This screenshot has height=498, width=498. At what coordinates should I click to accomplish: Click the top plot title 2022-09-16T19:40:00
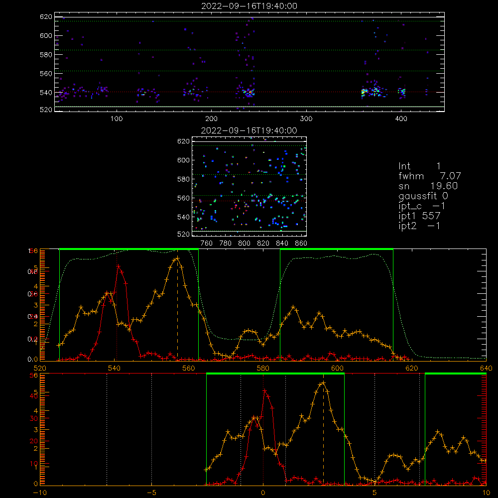[249, 6]
